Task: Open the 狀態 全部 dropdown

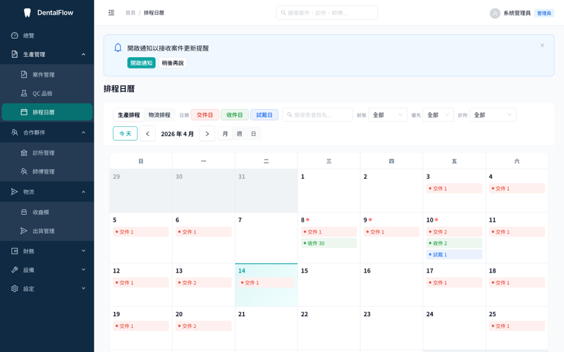Action: (x=388, y=115)
